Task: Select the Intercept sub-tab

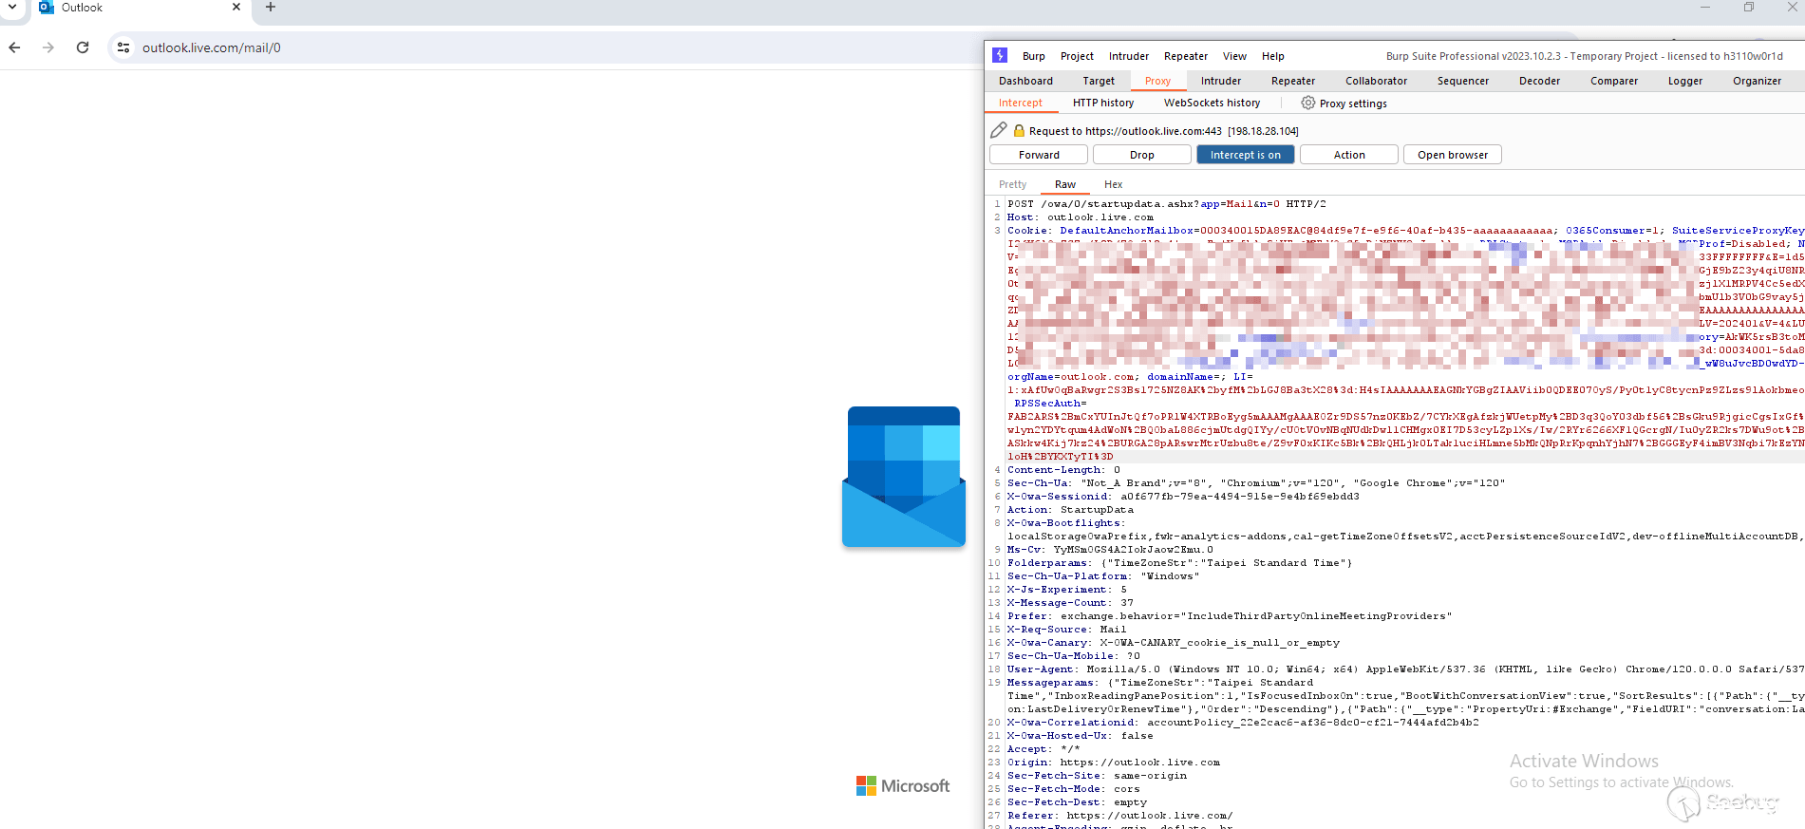Action: click(x=1021, y=103)
